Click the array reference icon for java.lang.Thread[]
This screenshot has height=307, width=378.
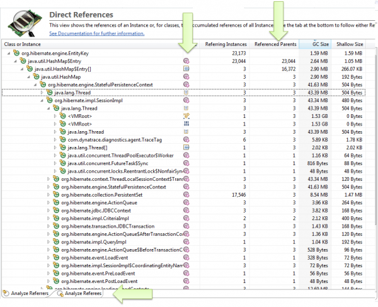pos(186,148)
